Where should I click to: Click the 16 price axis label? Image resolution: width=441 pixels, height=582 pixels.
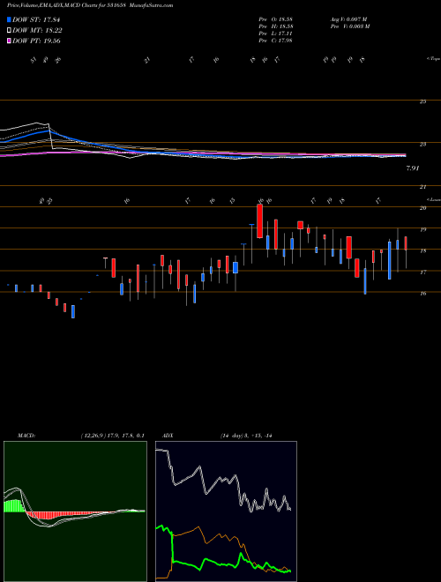coord(422,294)
